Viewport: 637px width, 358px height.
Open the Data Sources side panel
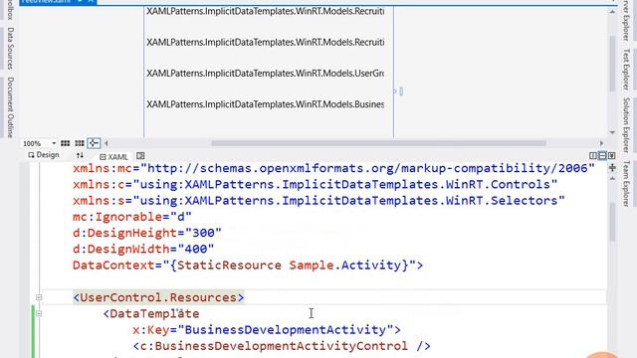[x=10, y=49]
